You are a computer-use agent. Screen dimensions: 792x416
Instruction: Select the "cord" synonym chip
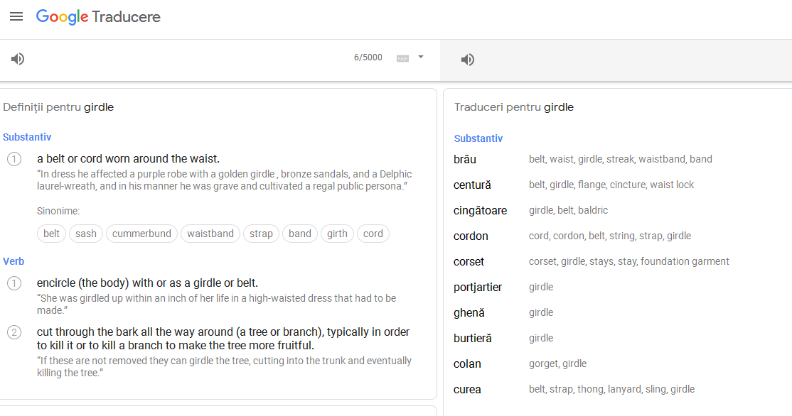373,234
